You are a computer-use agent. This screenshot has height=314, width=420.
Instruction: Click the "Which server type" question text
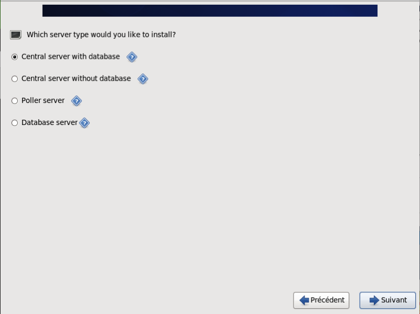101,35
